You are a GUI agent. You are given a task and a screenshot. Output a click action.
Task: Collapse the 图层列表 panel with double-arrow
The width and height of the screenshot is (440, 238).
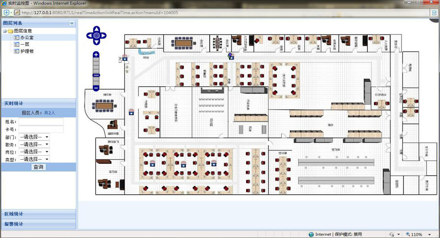72,23
